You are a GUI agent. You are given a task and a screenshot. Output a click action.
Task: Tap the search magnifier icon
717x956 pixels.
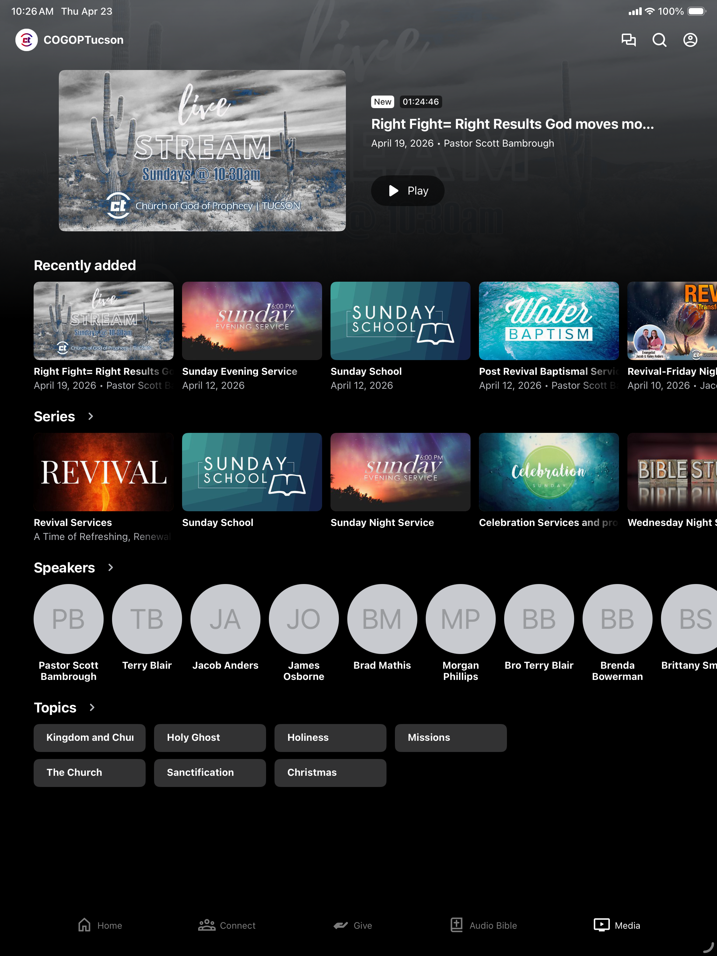coord(659,40)
